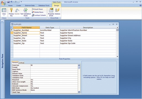Switch to the Home ribbon tab
142x99 pixels.
point(10,5)
